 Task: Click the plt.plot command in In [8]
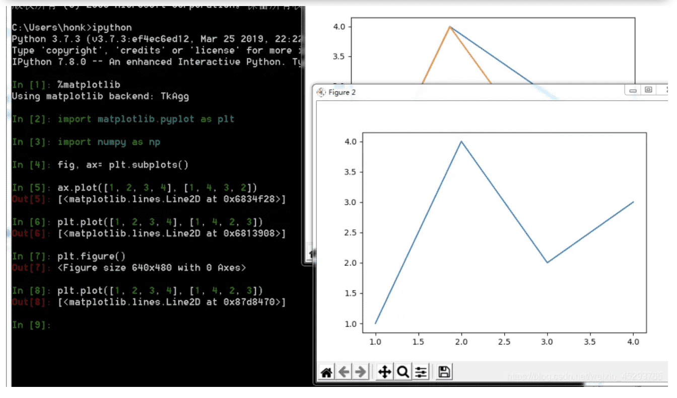coord(160,291)
